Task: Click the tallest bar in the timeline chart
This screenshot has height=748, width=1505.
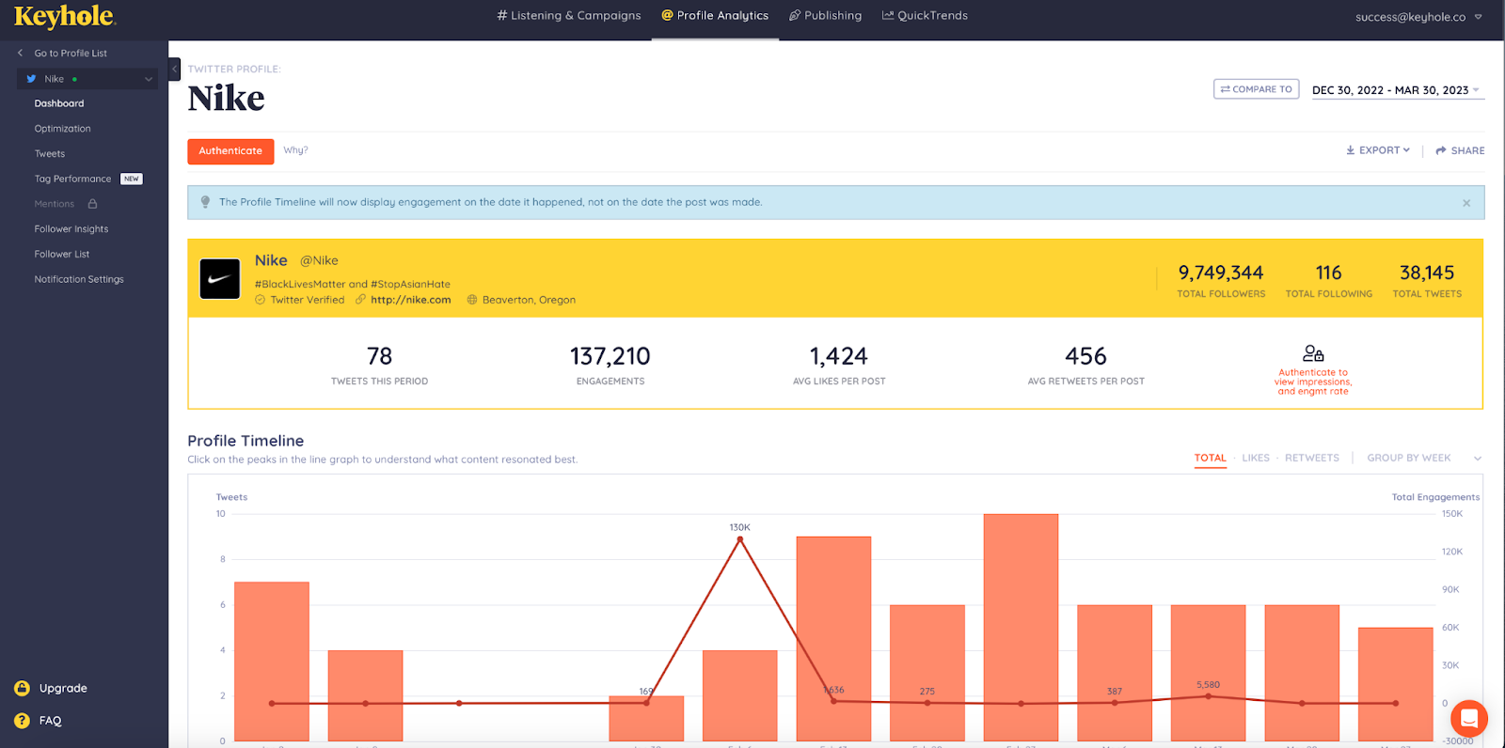Action: click(x=1021, y=627)
